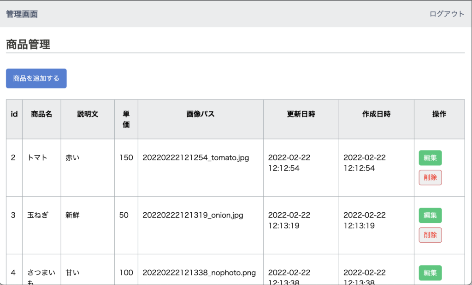Edit the さつまいも product row
This screenshot has height=285, width=472.
click(x=430, y=273)
